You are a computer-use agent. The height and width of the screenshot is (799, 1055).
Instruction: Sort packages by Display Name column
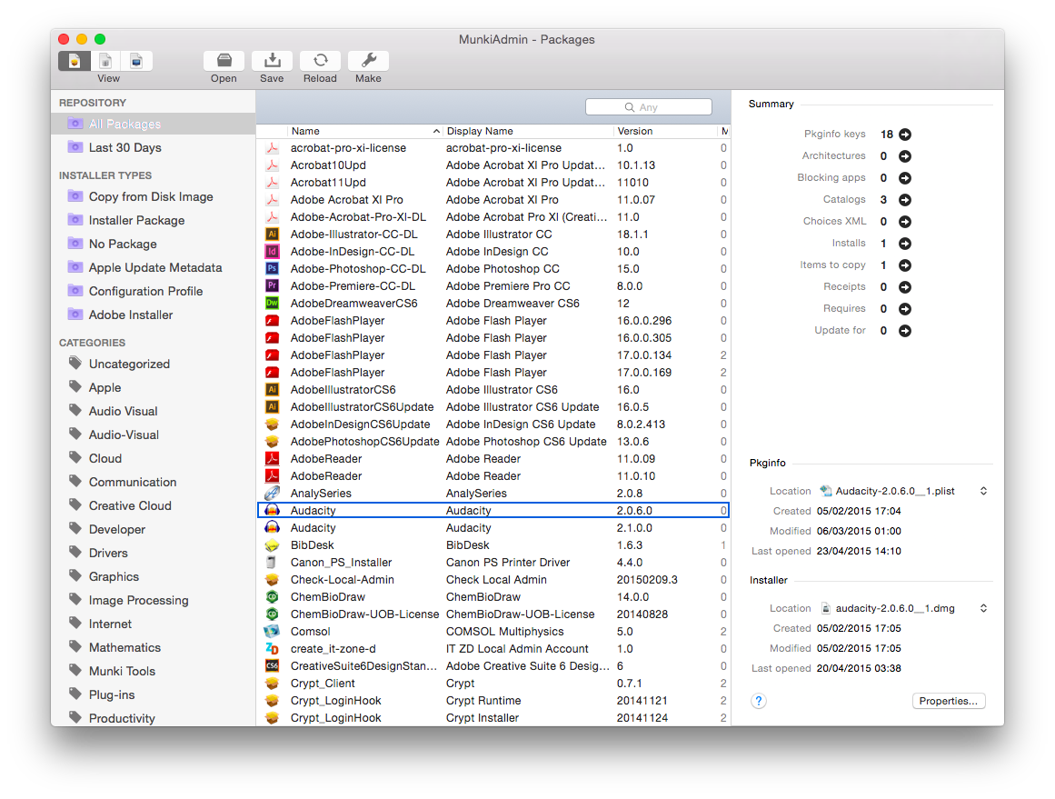point(528,131)
